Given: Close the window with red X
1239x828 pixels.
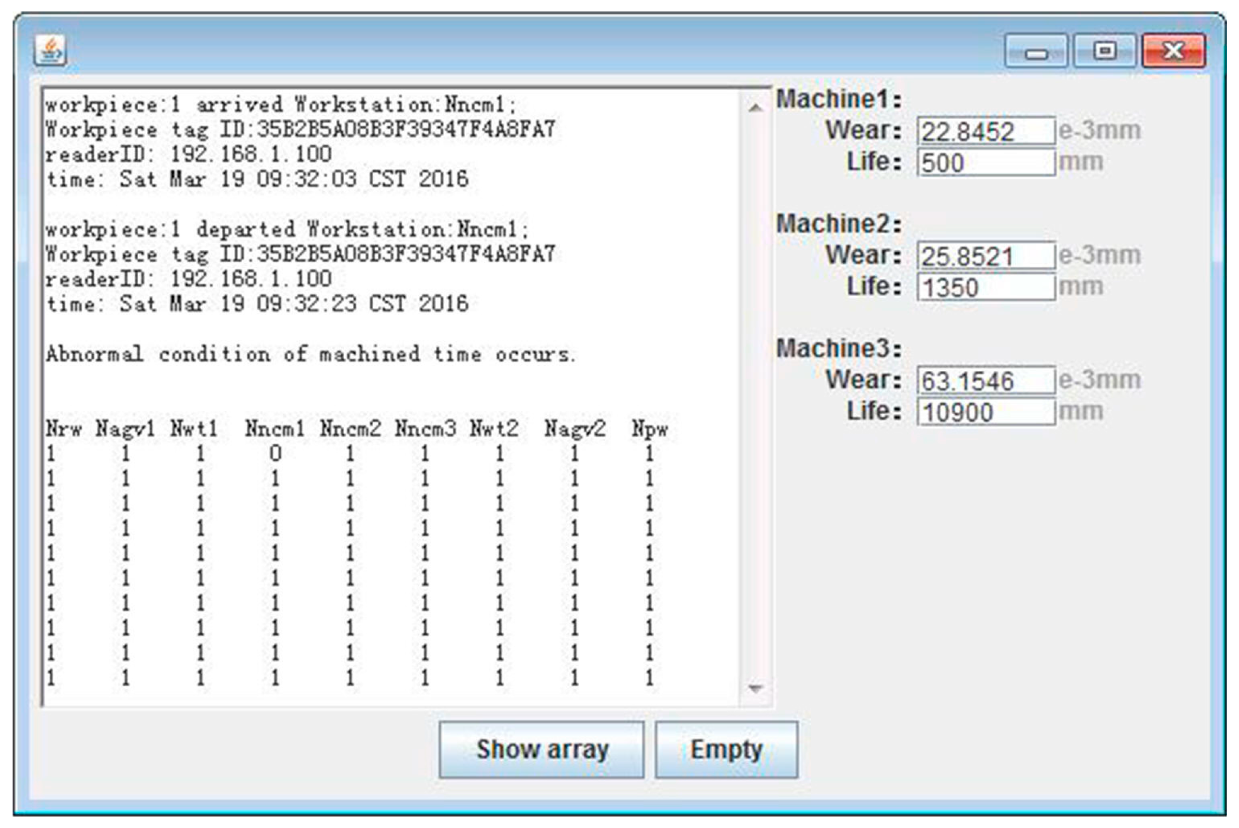Looking at the screenshot, I should tap(1173, 51).
